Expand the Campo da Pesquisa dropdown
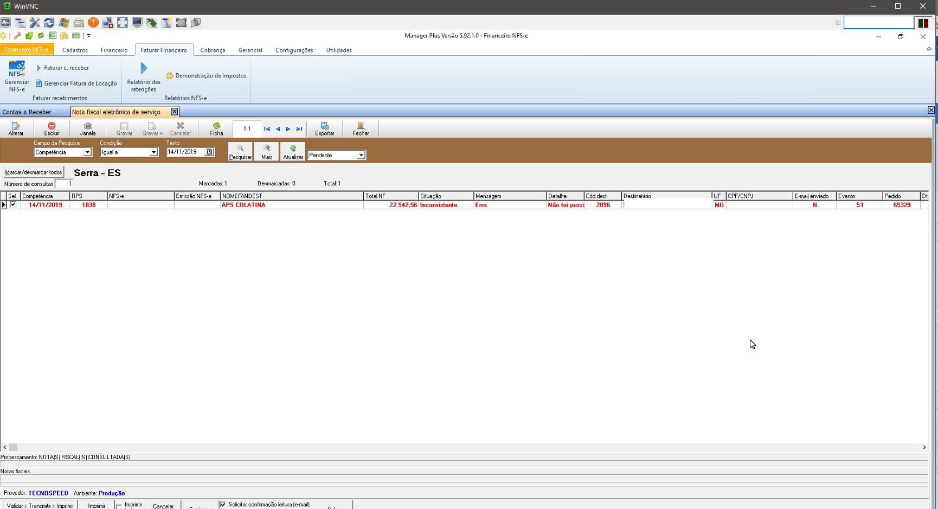938x509 pixels. coord(87,153)
